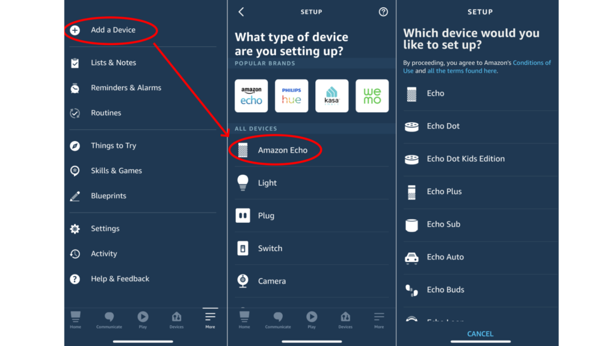Tap the Routines checkmark icon
Screen dimensions: 616x346
click(75, 113)
